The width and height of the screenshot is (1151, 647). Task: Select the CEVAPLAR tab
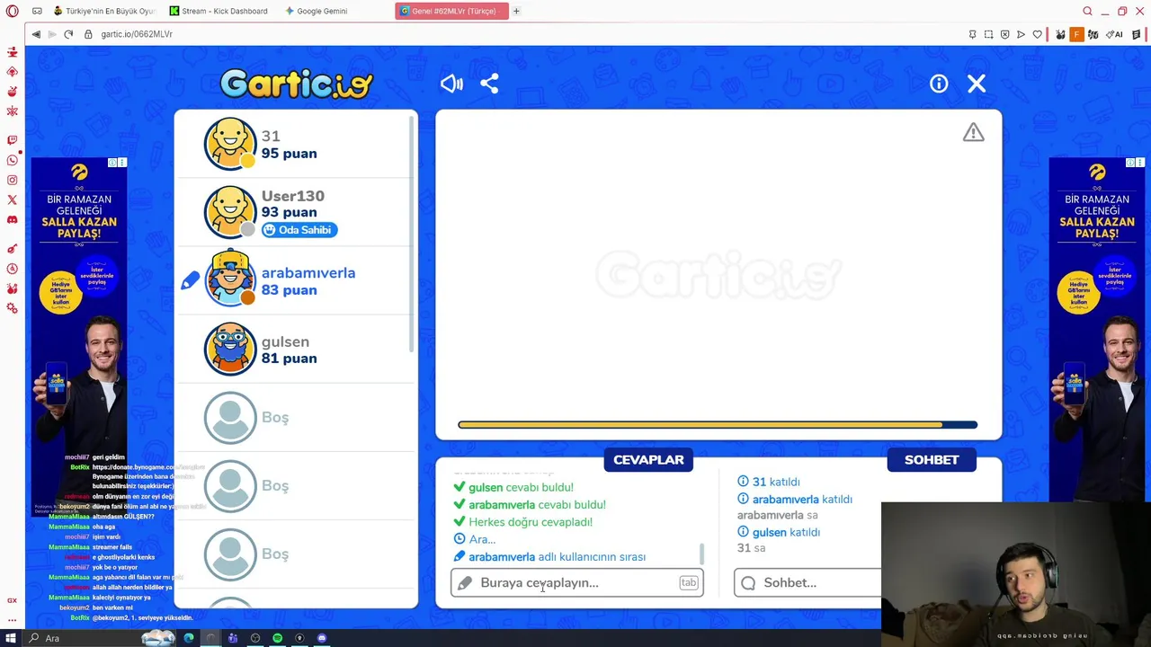point(648,459)
